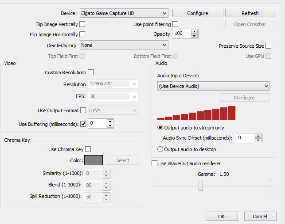Open the Resolution 1280x720 dropdown
Screen dimensions: 285x224
point(113,84)
